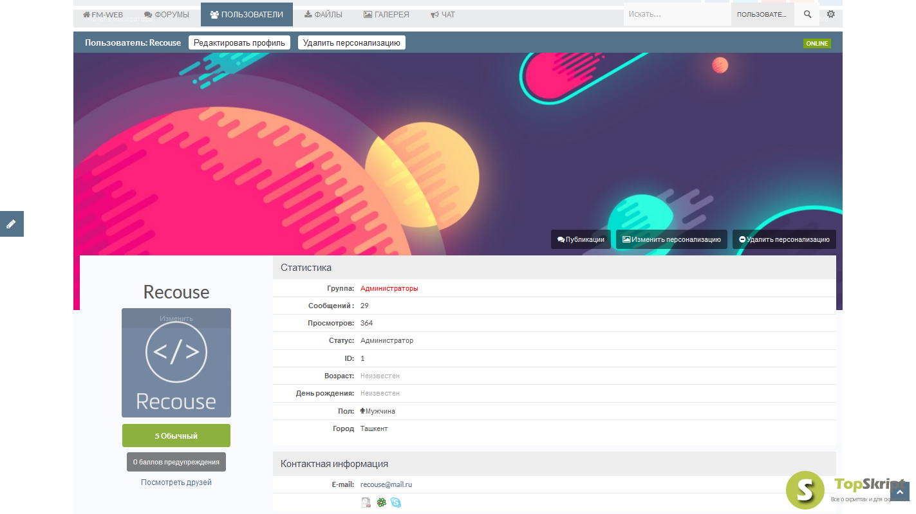
Task: Open the ЧАТ tab
Action: click(x=443, y=14)
